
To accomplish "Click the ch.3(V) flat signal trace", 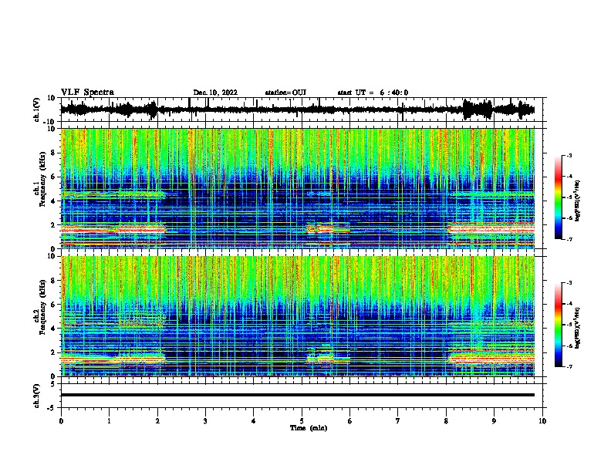I will pos(298,395).
